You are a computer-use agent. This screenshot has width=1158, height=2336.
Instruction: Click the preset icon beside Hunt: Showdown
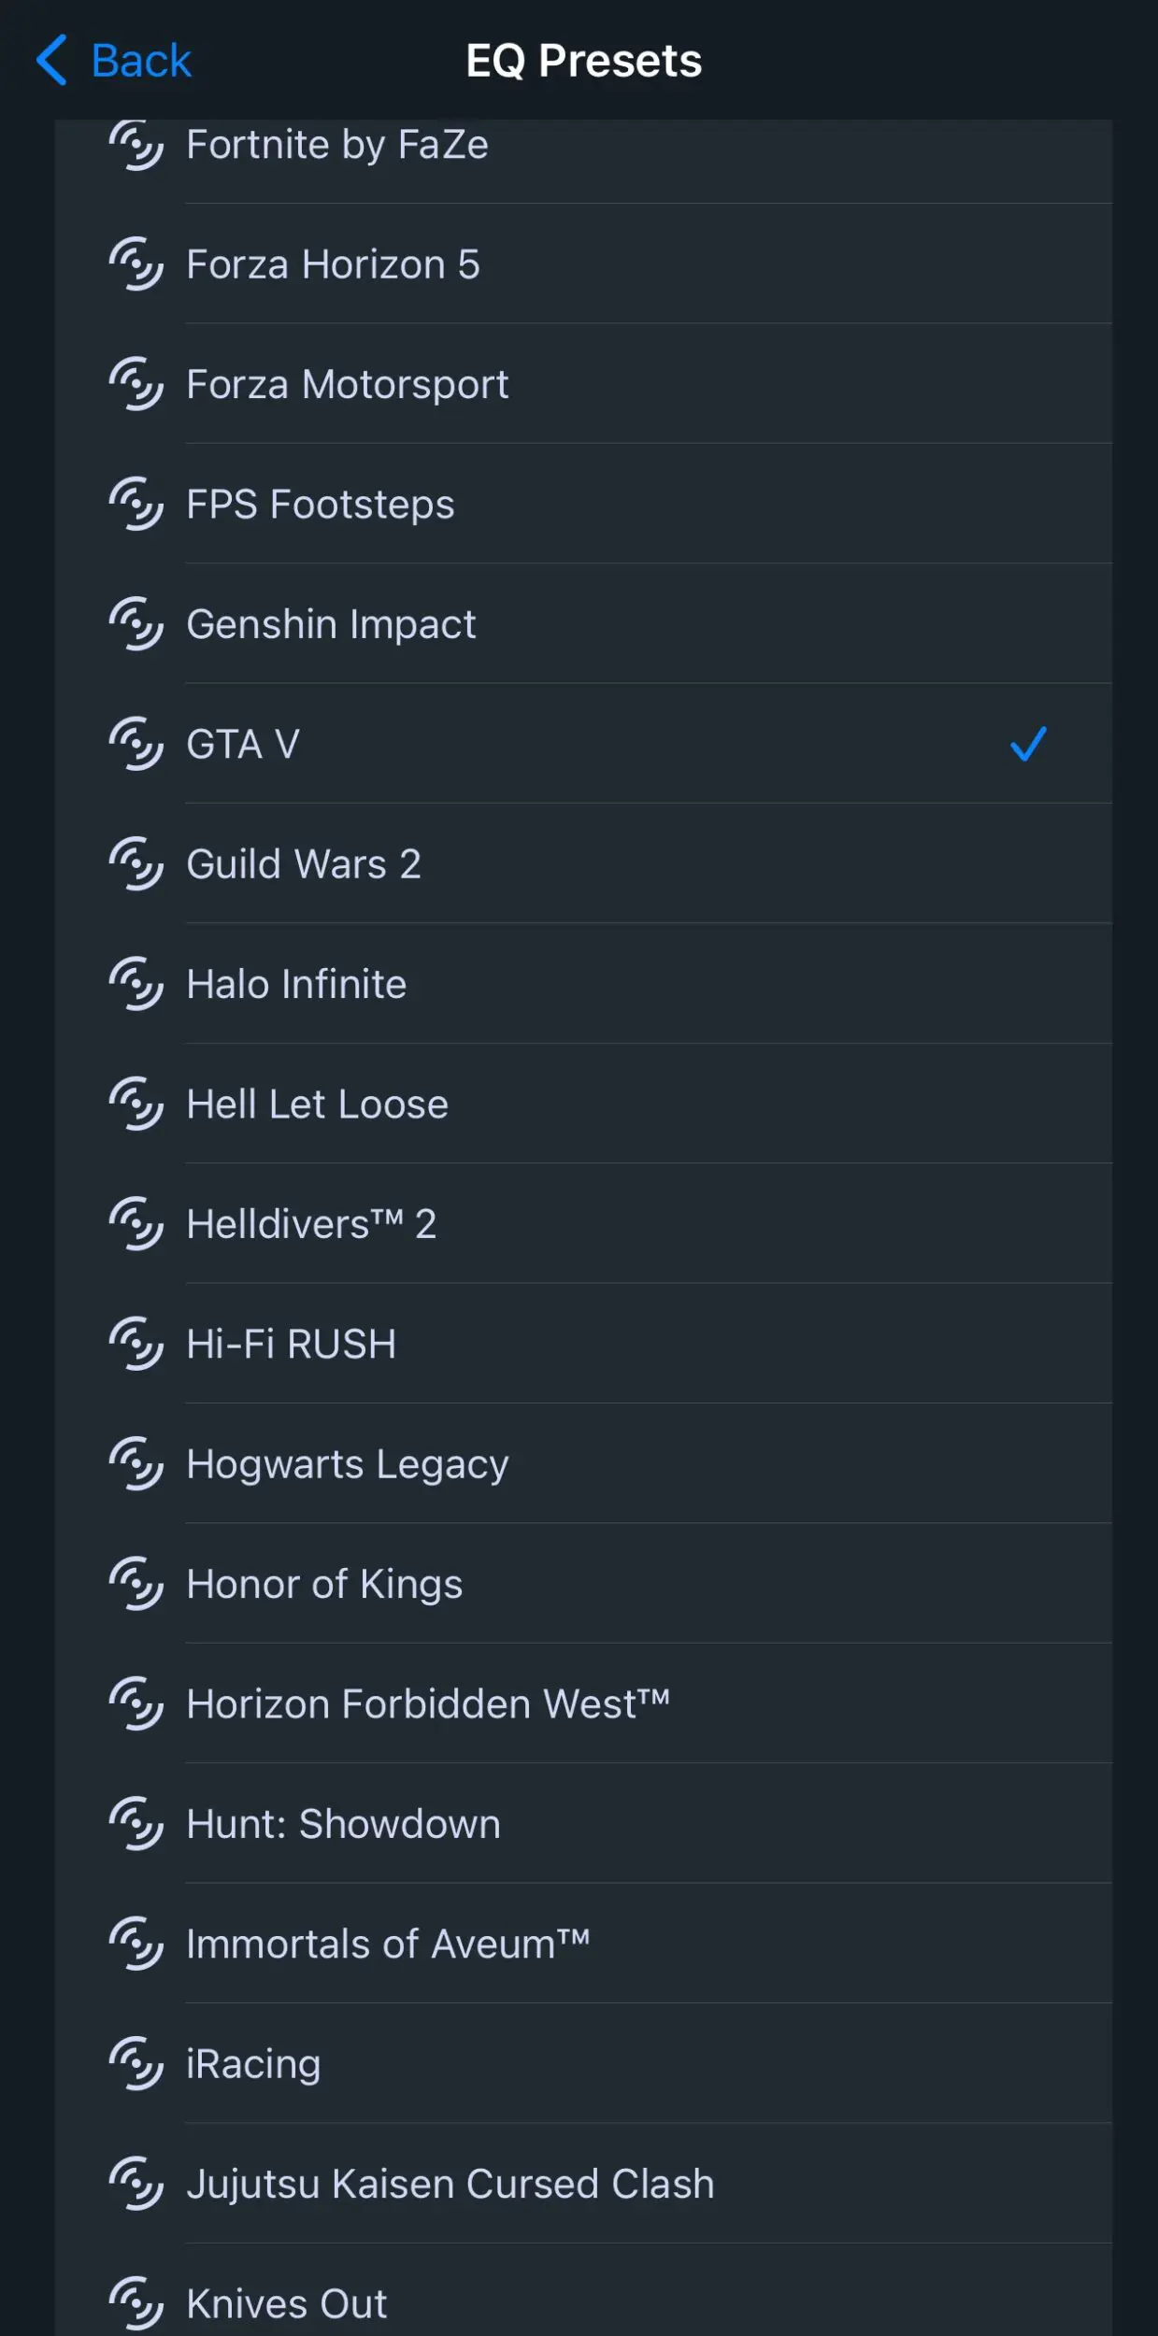point(136,1824)
